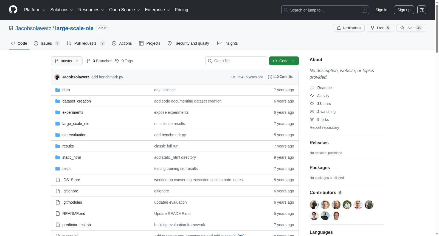This screenshot has height=236, width=439.
Task: Click the pulse icon next to Activity
Action: click(x=312, y=96)
